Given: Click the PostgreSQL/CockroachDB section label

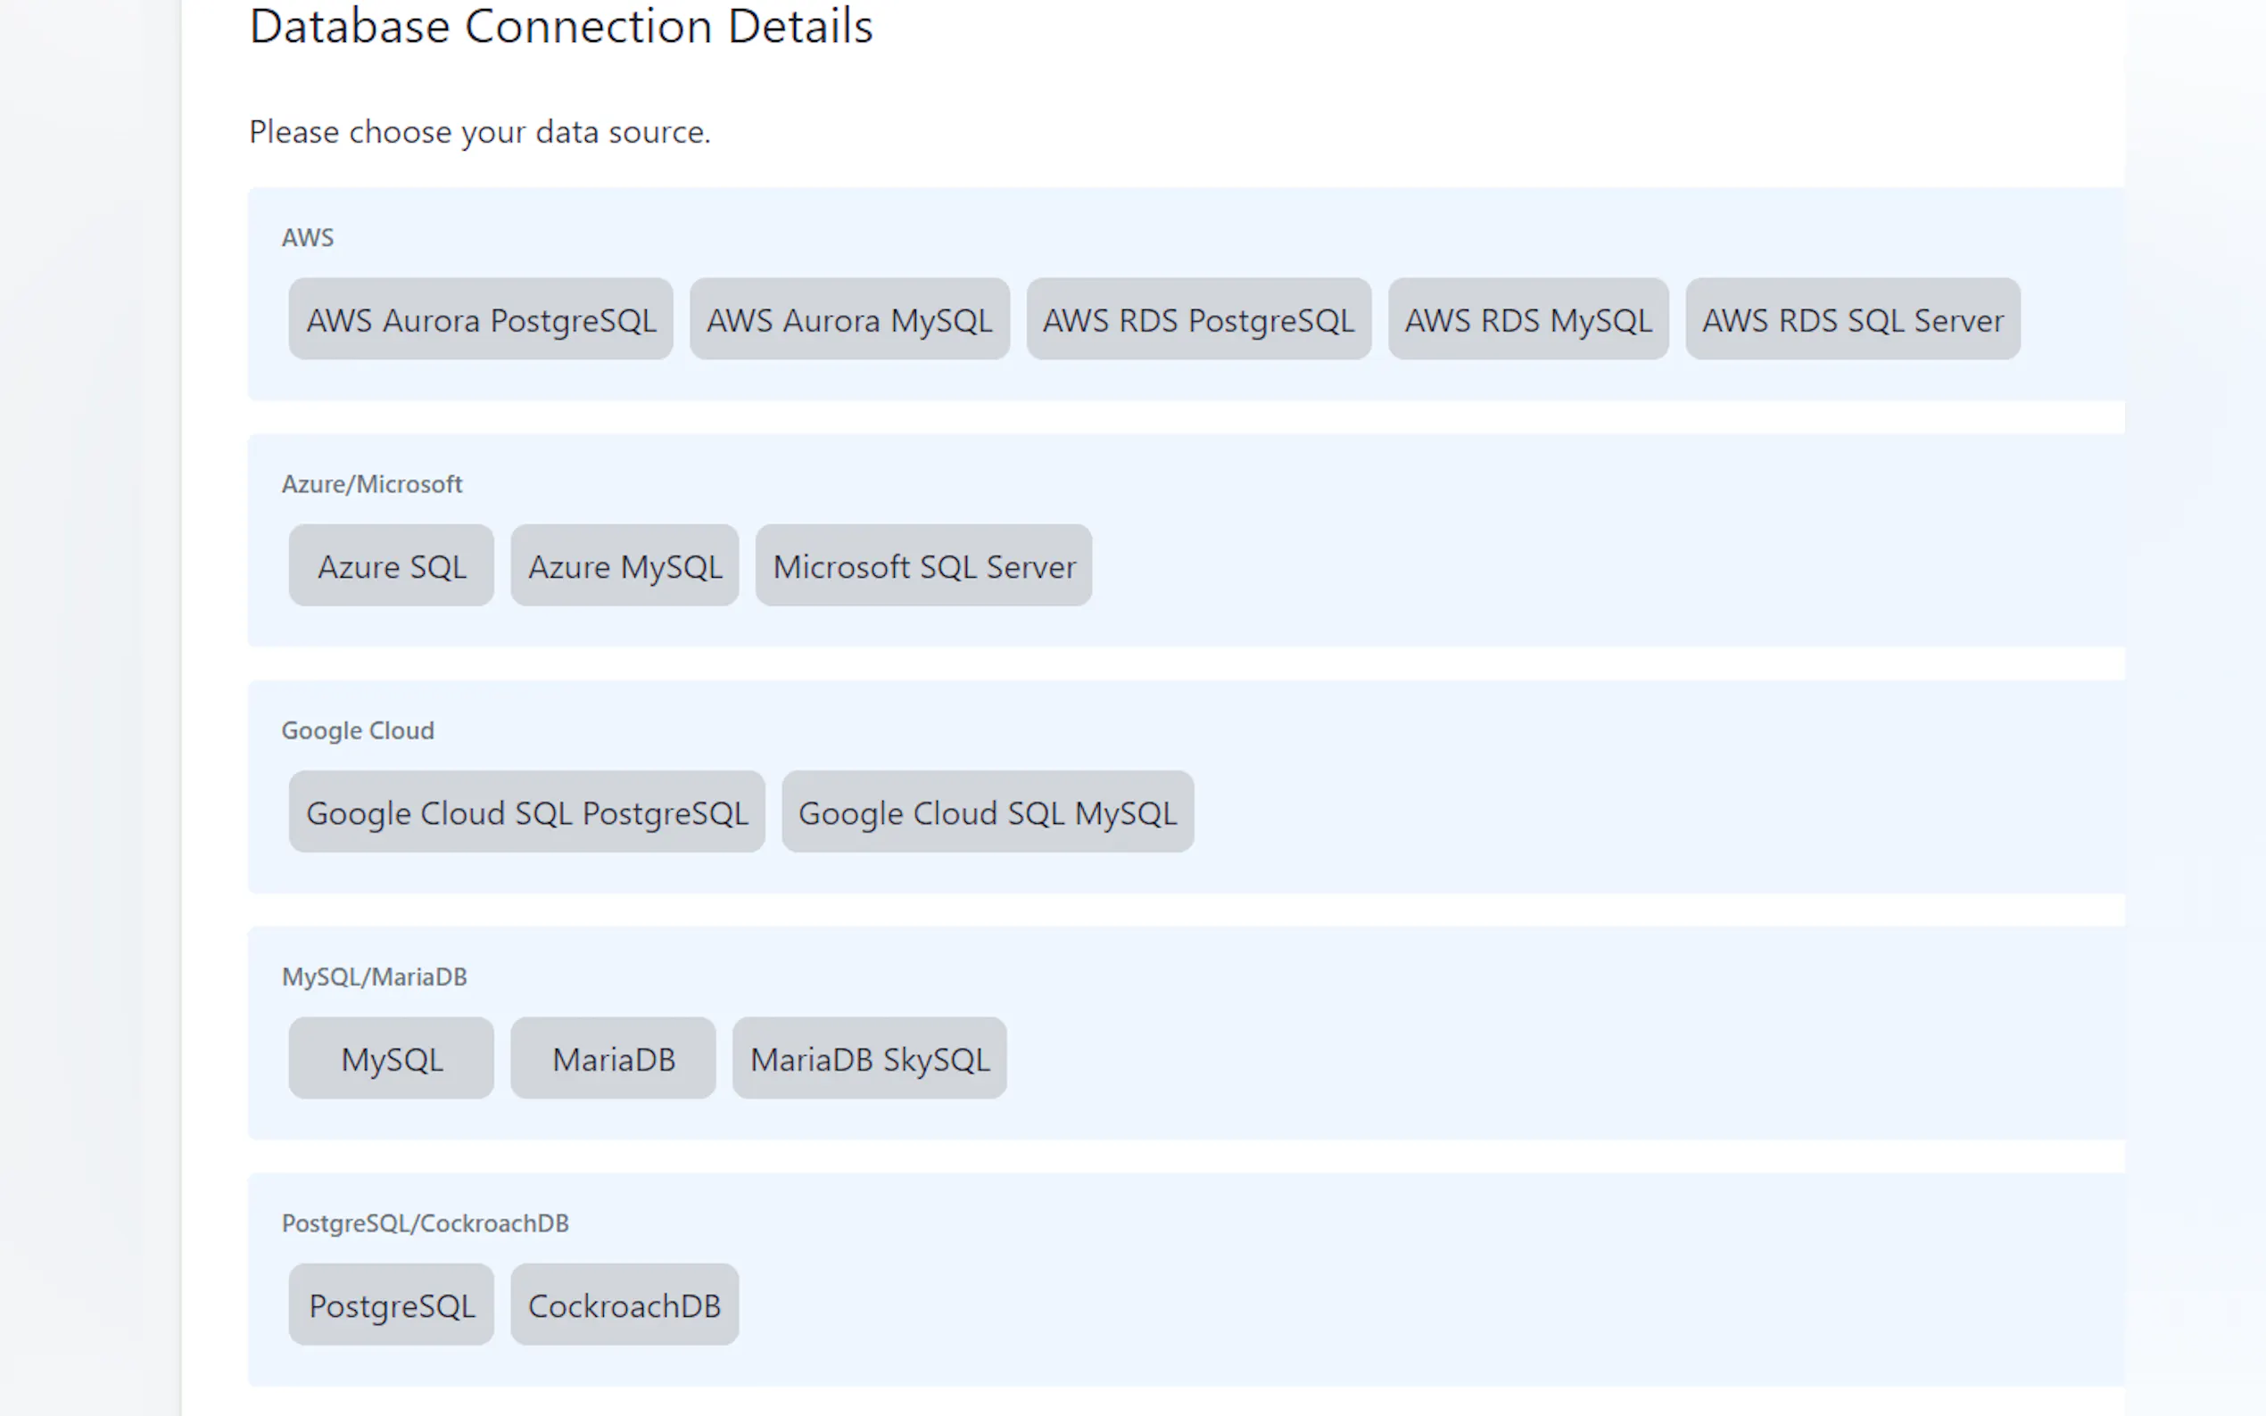Looking at the screenshot, I should tap(425, 1223).
